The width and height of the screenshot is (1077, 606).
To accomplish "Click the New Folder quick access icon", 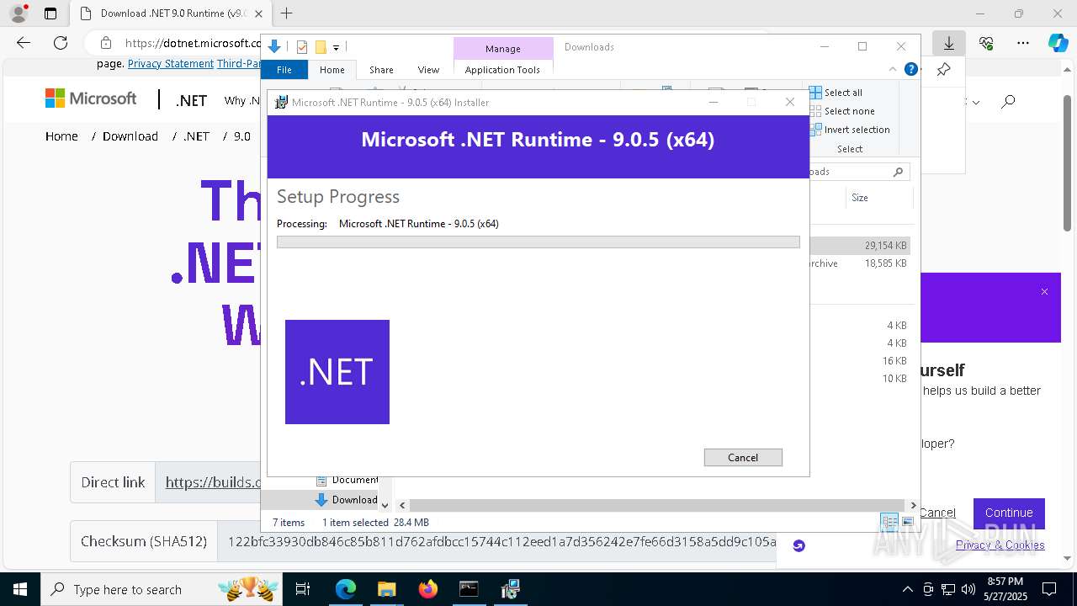I will (x=321, y=47).
